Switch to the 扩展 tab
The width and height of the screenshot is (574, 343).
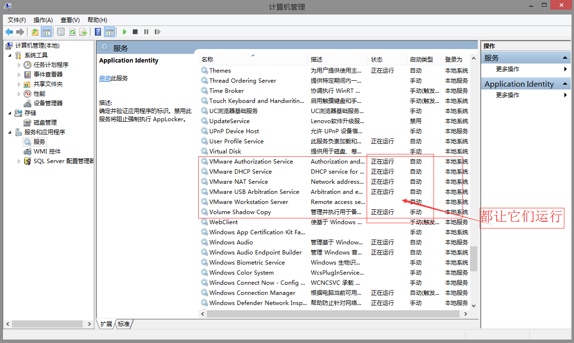coord(106,324)
